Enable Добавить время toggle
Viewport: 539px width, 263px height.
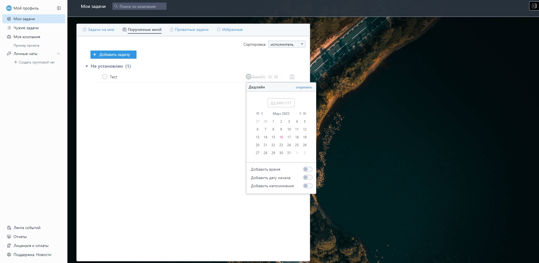tap(308, 169)
